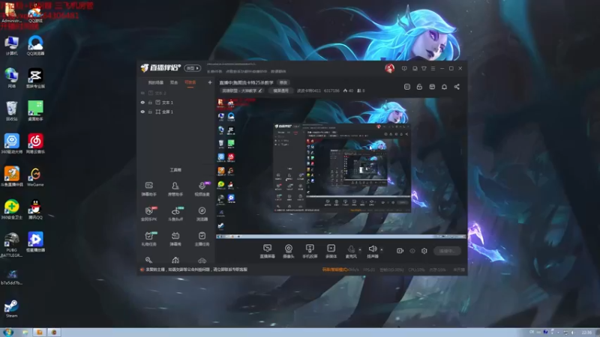
Task: Expand the speaker options arrow
Action: click(382, 249)
